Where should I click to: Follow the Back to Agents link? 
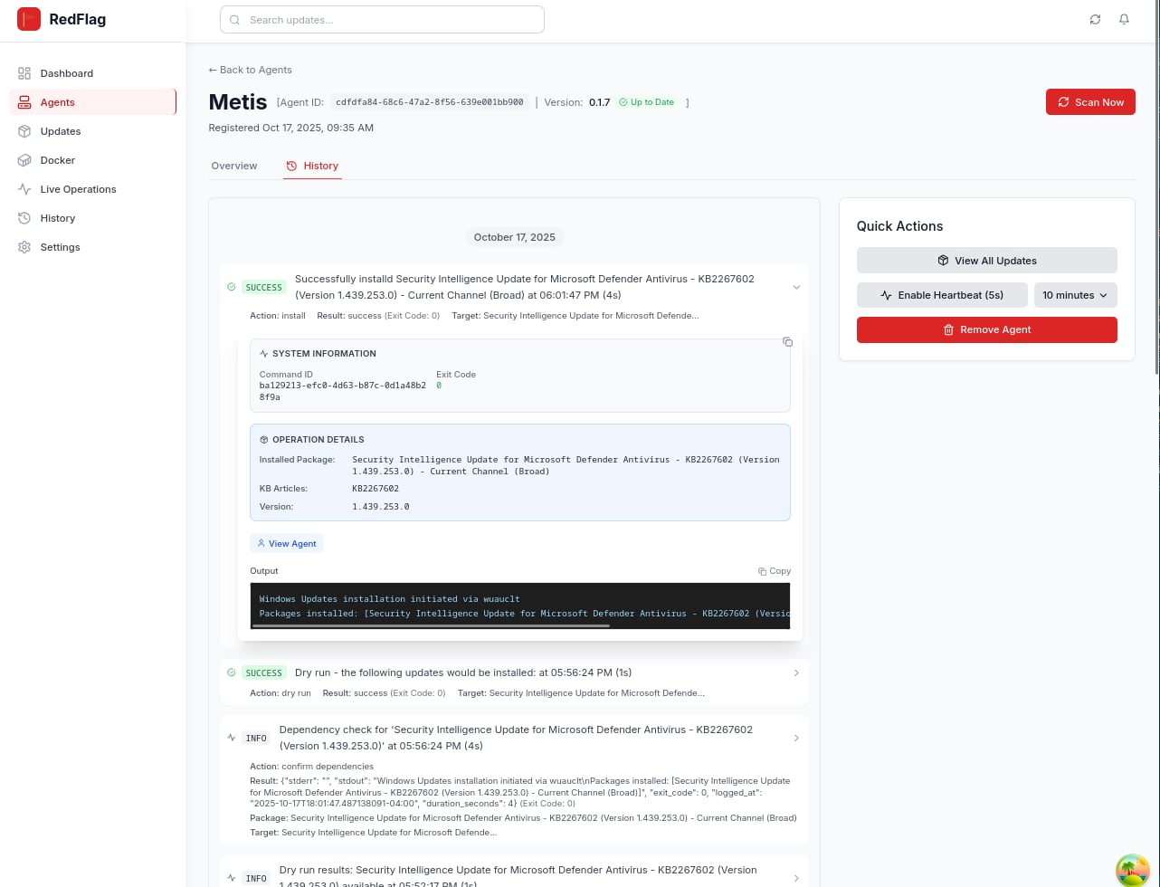251,70
